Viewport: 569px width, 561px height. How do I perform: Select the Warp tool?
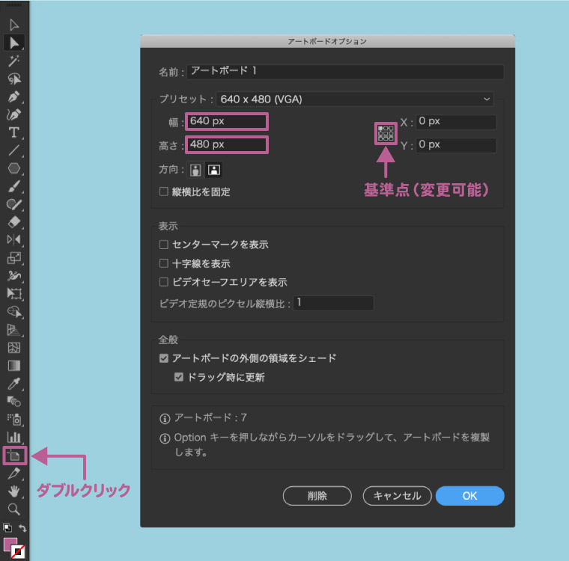tap(13, 275)
